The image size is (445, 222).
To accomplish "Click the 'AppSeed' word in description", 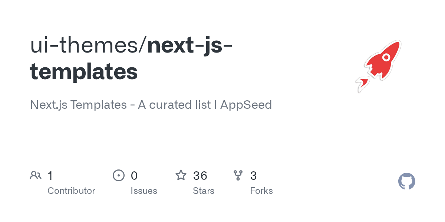I will [x=246, y=105].
